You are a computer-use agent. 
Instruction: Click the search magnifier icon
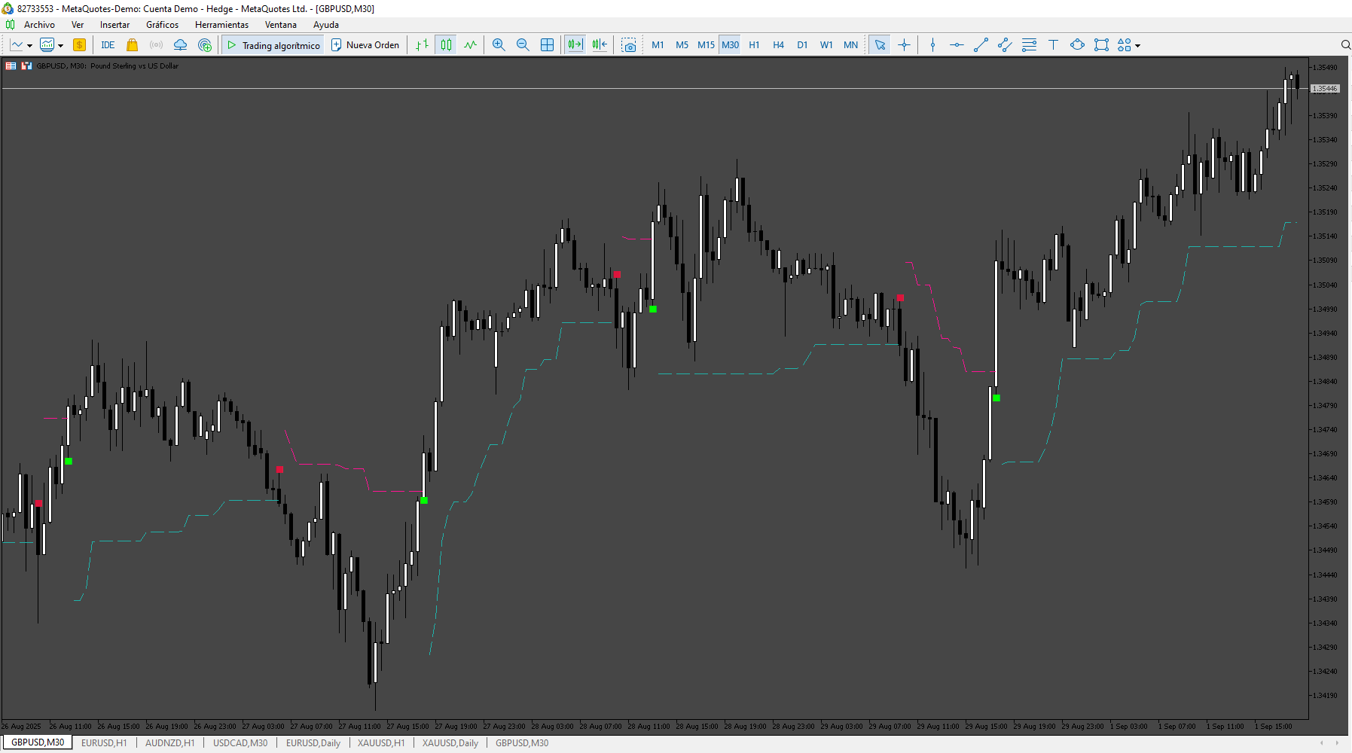(1345, 45)
